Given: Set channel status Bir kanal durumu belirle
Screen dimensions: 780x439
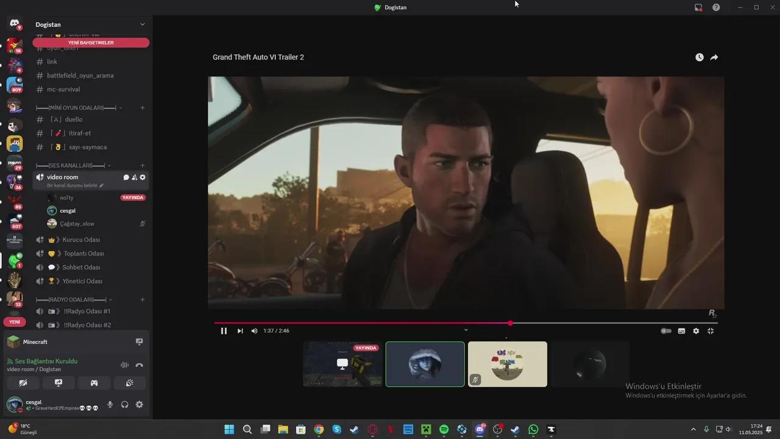Looking at the screenshot, I should click(76, 185).
